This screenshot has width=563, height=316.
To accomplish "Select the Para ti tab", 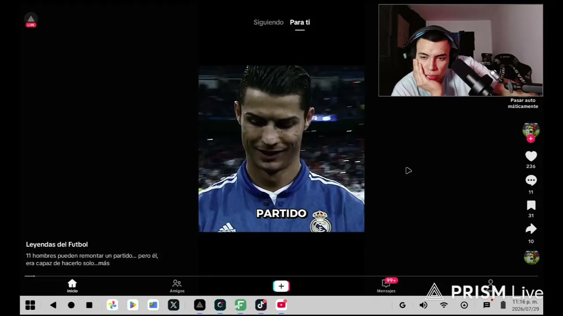I will pyautogui.click(x=300, y=22).
